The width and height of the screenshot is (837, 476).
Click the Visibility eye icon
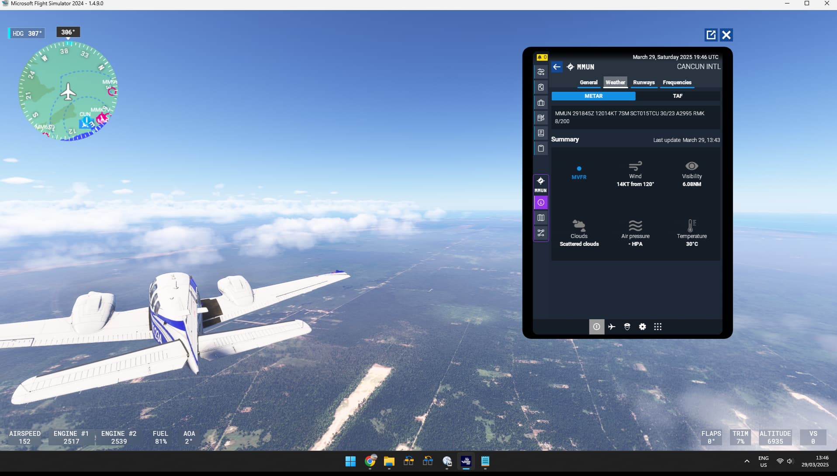(x=692, y=166)
